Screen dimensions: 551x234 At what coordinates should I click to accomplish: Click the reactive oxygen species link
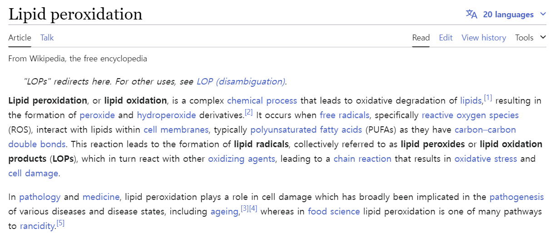470,115
